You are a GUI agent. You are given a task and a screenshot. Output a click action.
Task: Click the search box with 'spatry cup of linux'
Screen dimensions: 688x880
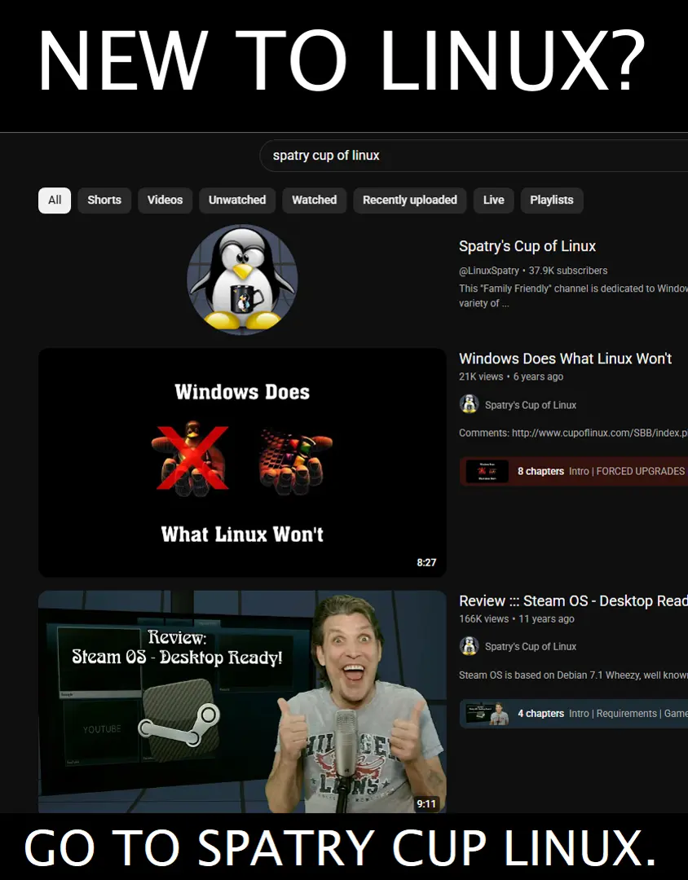click(473, 156)
